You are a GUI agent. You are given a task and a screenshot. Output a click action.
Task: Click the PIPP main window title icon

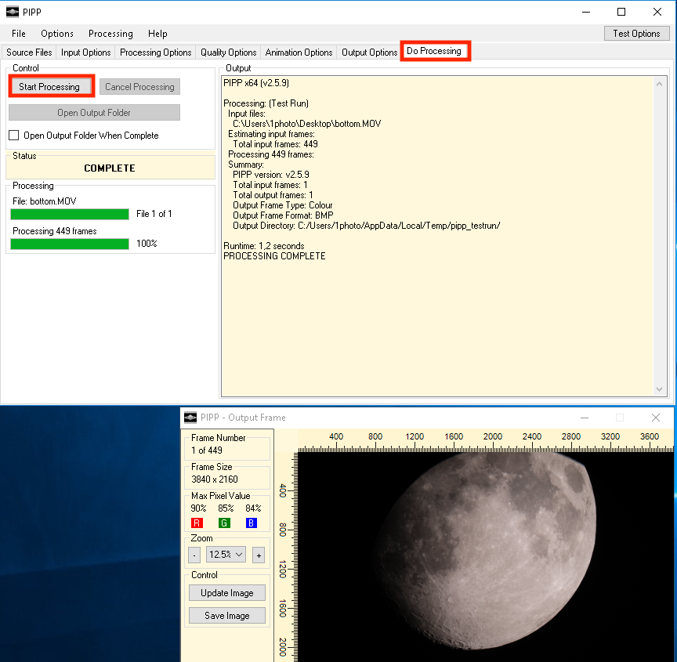[12, 12]
